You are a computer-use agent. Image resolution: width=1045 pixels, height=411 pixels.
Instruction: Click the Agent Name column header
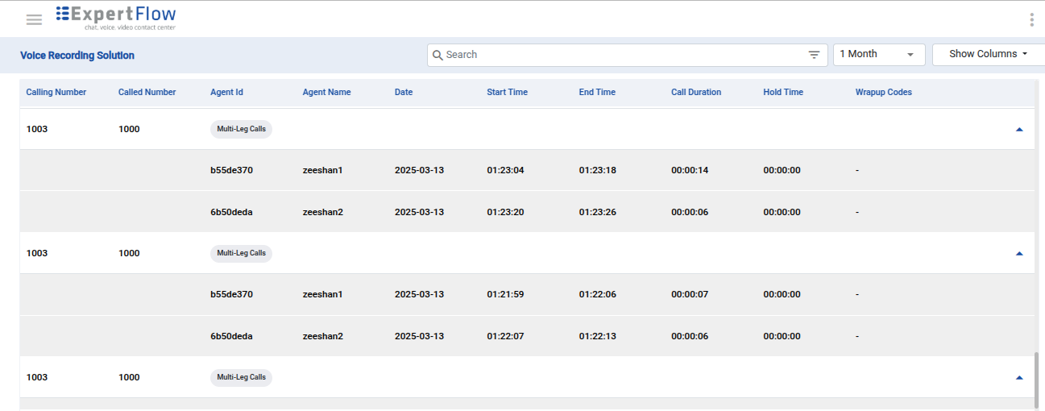326,92
